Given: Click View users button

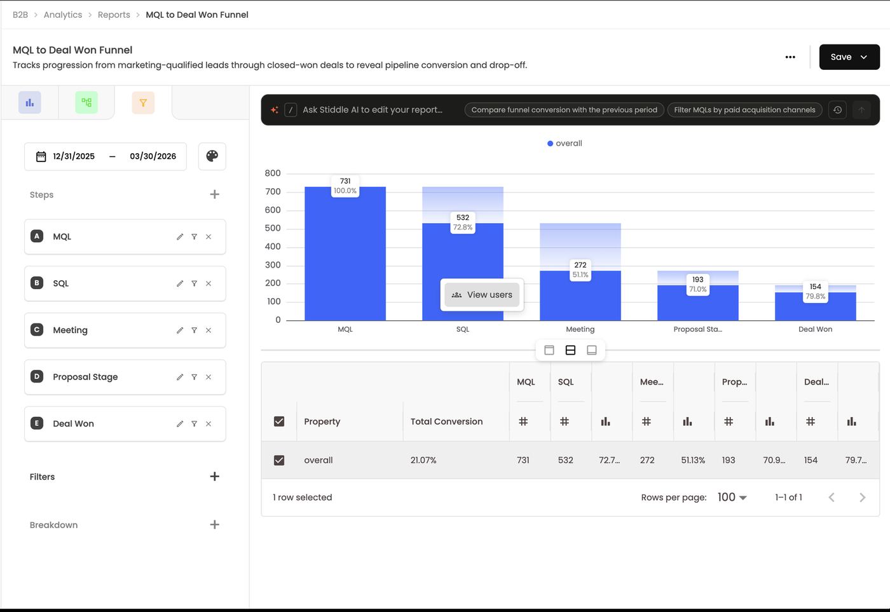Looking at the screenshot, I should pyautogui.click(x=482, y=295).
